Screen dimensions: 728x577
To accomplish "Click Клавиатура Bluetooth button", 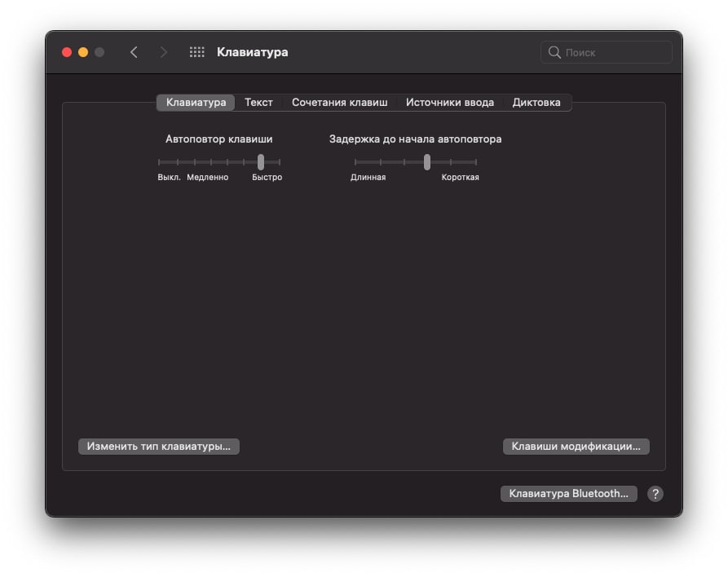I will 569,494.
